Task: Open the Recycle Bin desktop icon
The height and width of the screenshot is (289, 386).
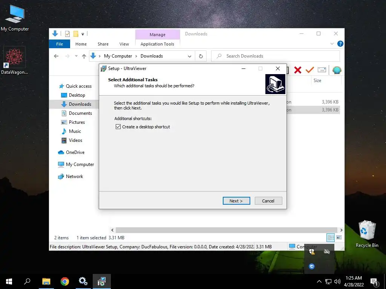Action: (367, 234)
